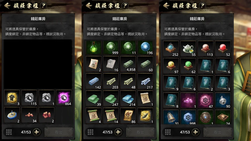
Task: Click the green ingot stack showing 4,858
Action: coord(128,64)
